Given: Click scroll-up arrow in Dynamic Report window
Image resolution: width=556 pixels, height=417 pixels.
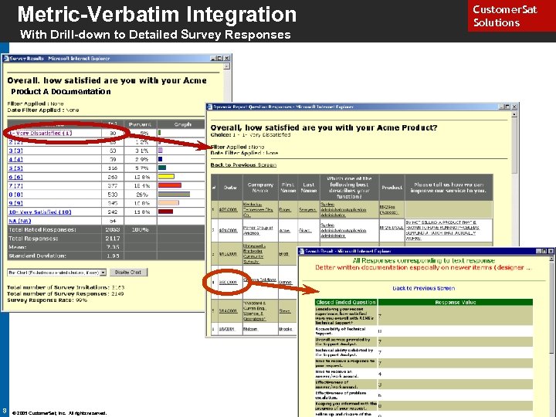Looking at the screenshot, I should point(514,114).
